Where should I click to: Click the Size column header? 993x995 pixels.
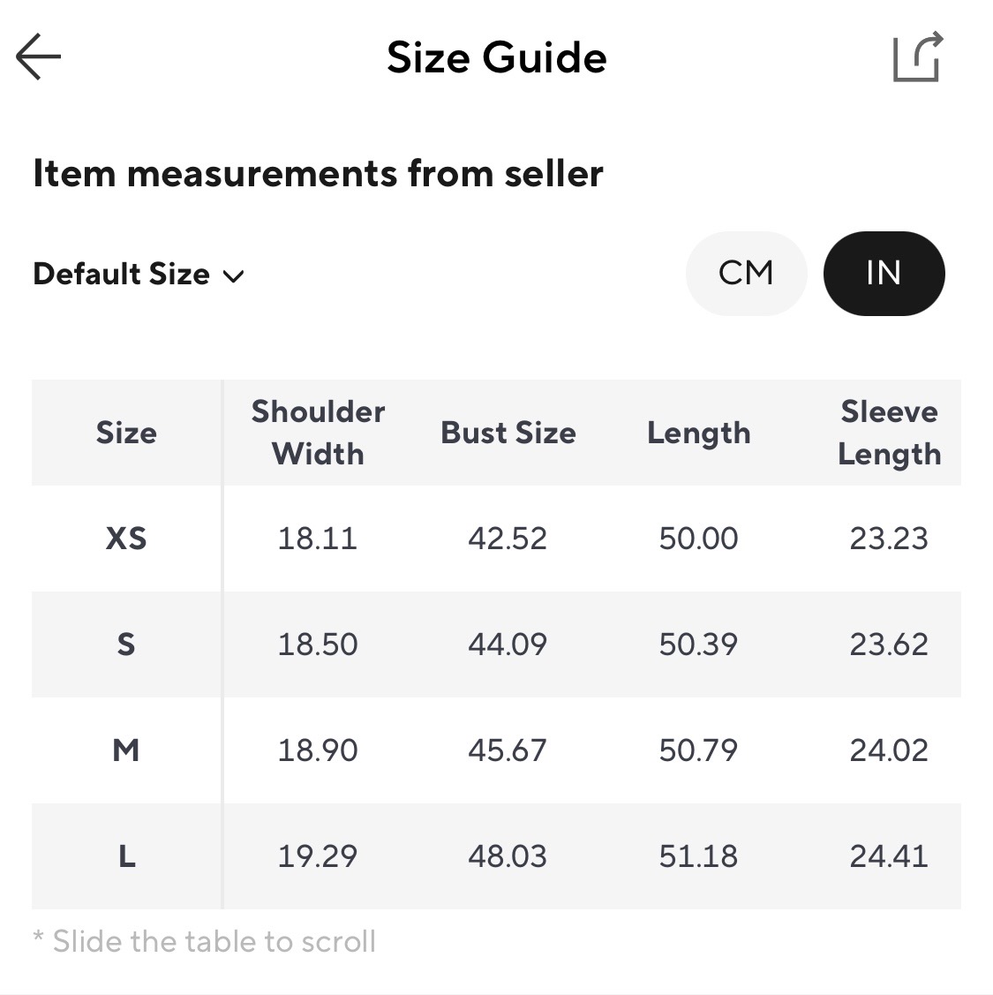point(126,433)
